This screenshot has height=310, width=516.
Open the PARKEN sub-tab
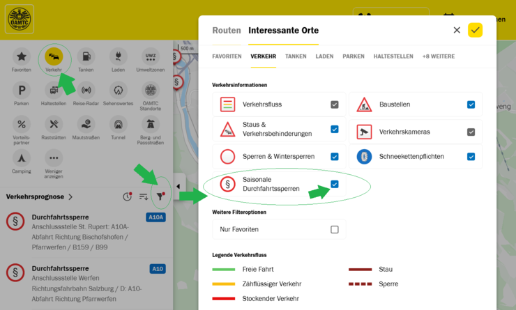pyautogui.click(x=354, y=56)
